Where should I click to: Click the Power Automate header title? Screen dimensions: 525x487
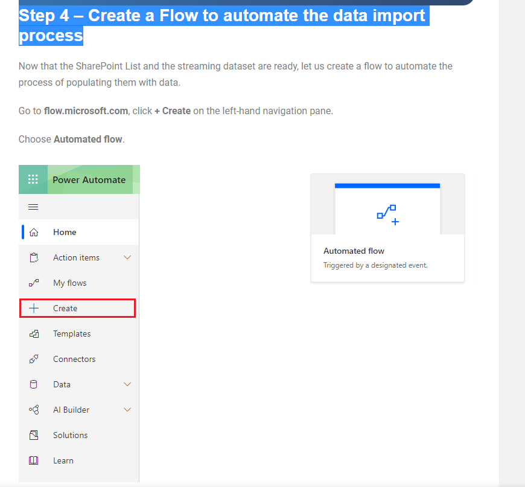coord(89,179)
